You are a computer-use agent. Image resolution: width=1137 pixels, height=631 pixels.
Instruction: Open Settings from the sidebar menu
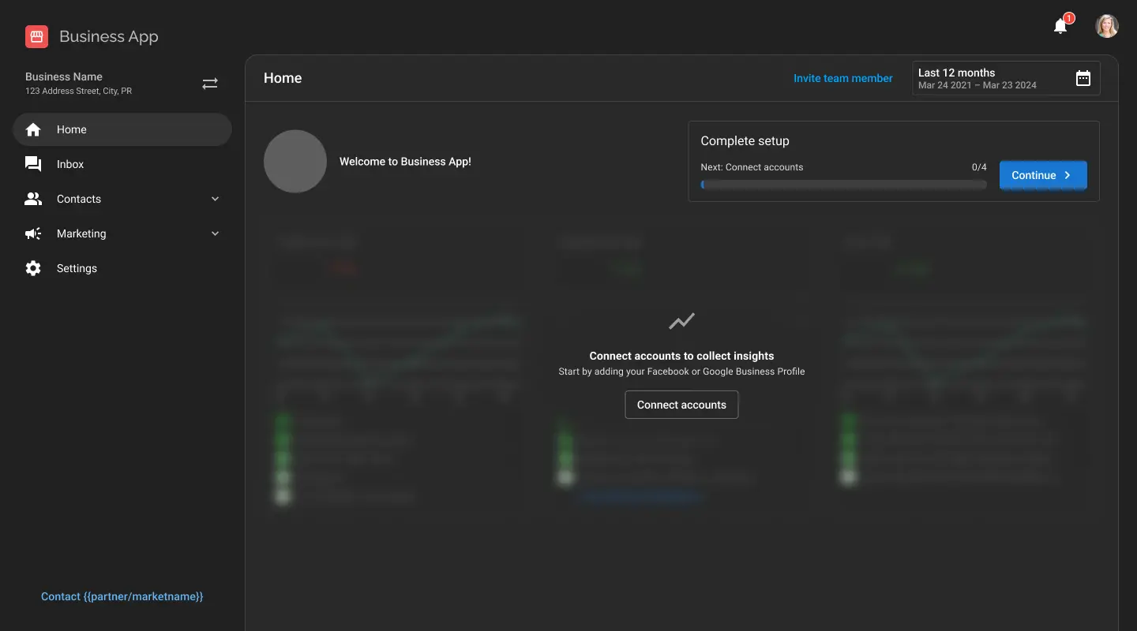pos(77,268)
